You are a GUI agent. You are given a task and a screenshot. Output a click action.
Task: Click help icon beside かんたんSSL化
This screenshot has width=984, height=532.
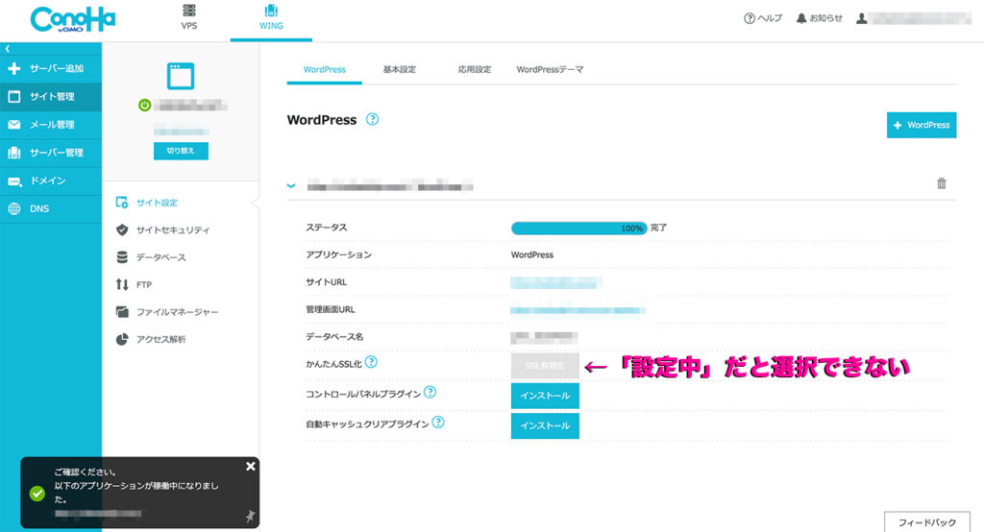[371, 362]
